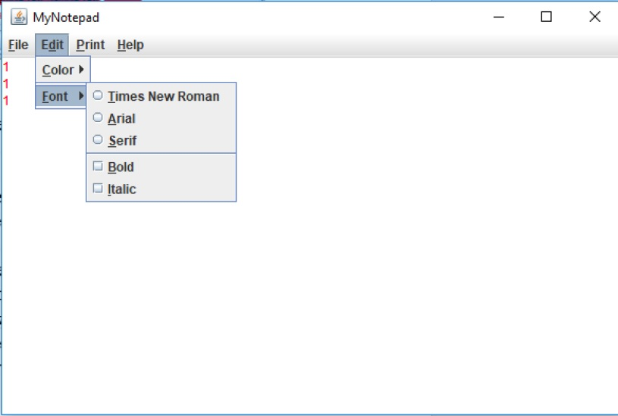618x416 pixels.
Task: Close the MyNotepad window
Action: click(x=594, y=17)
